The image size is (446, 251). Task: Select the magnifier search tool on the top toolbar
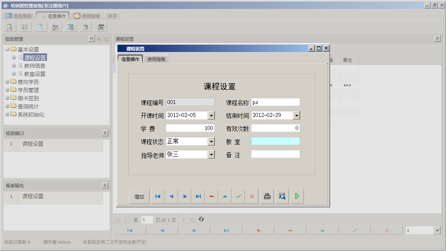point(9,27)
